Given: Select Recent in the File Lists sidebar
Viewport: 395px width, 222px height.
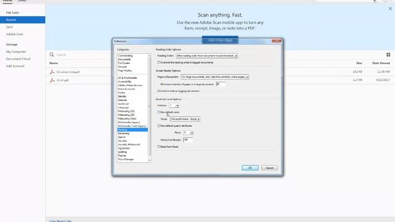Looking at the screenshot, I should pos(23,20).
